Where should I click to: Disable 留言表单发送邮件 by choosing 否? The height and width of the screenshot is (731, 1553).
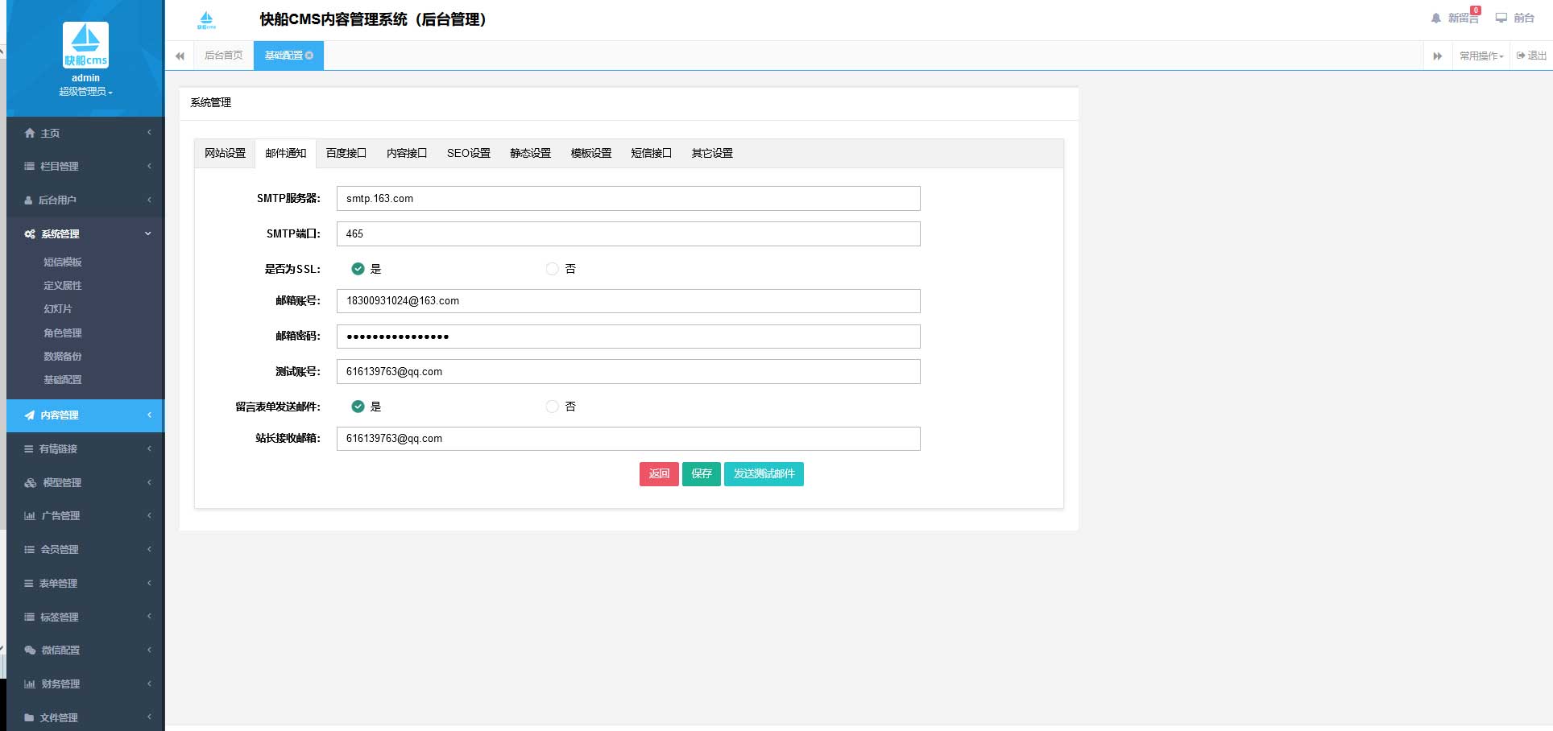(553, 407)
